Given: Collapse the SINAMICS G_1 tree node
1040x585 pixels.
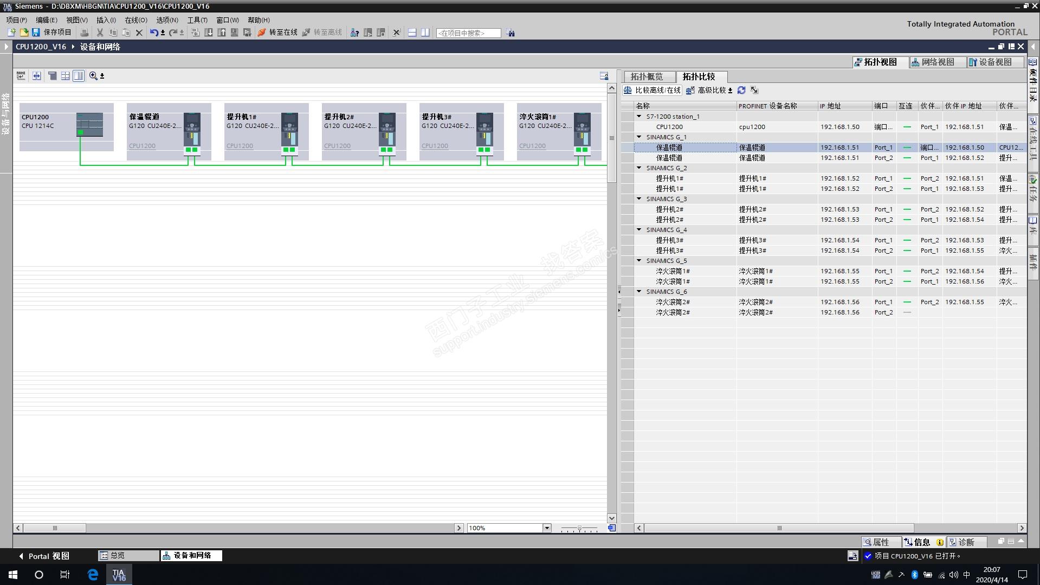Looking at the screenshot, I should pos(639,137).
